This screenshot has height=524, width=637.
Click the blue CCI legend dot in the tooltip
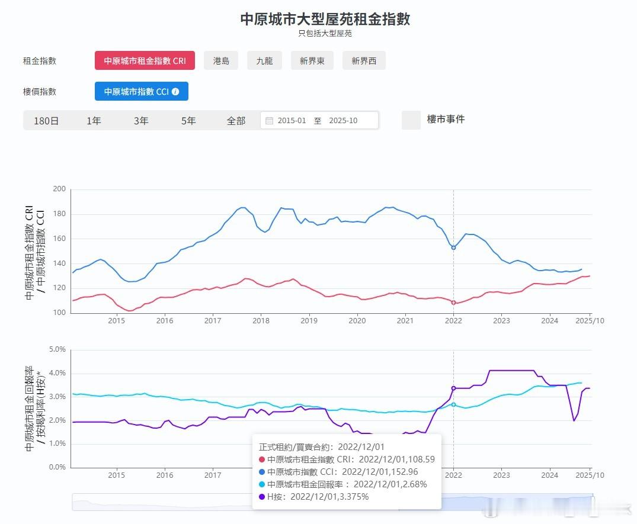tap(262, 472)
